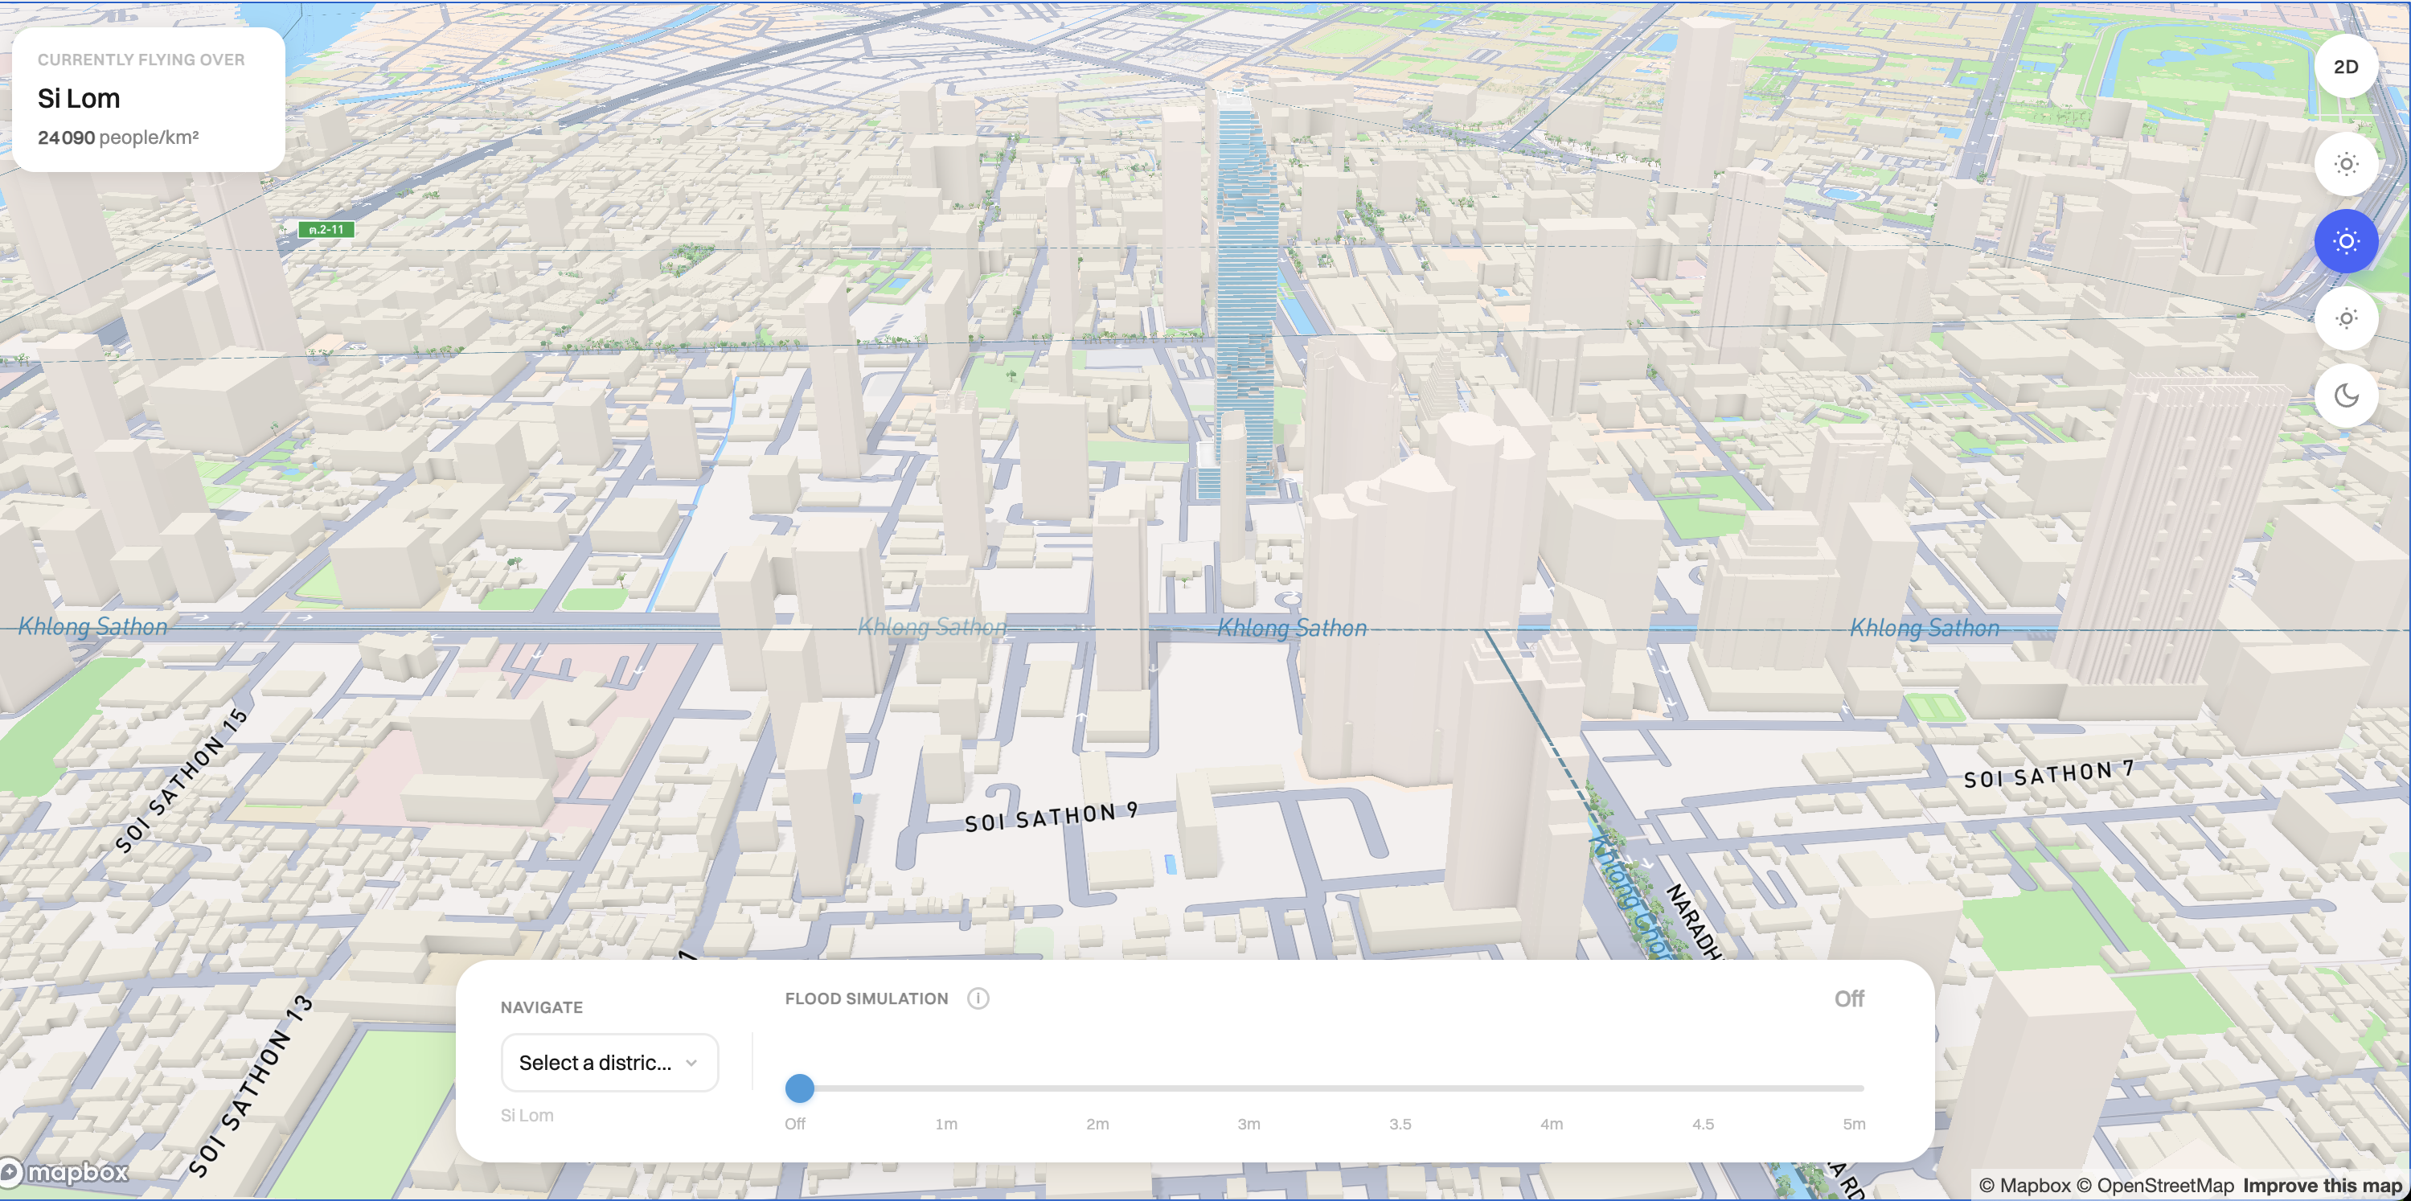Click the Mapbox logo
Viewport: 2411px width, 1201px height.
[x=64, y=1172]
